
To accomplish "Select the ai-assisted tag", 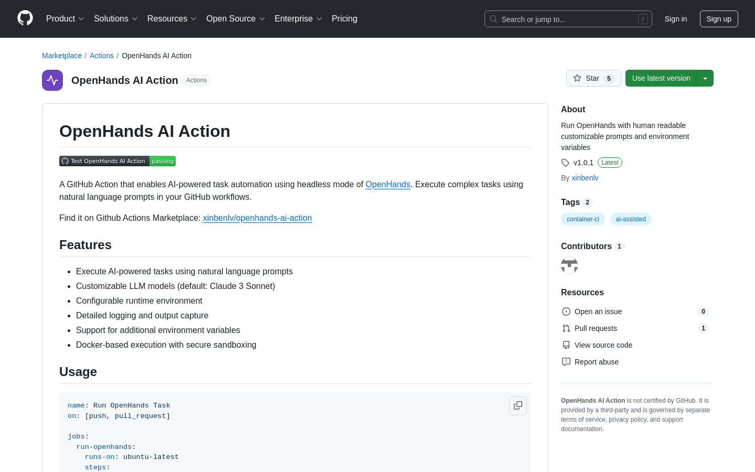I will [x=631, y=219].
